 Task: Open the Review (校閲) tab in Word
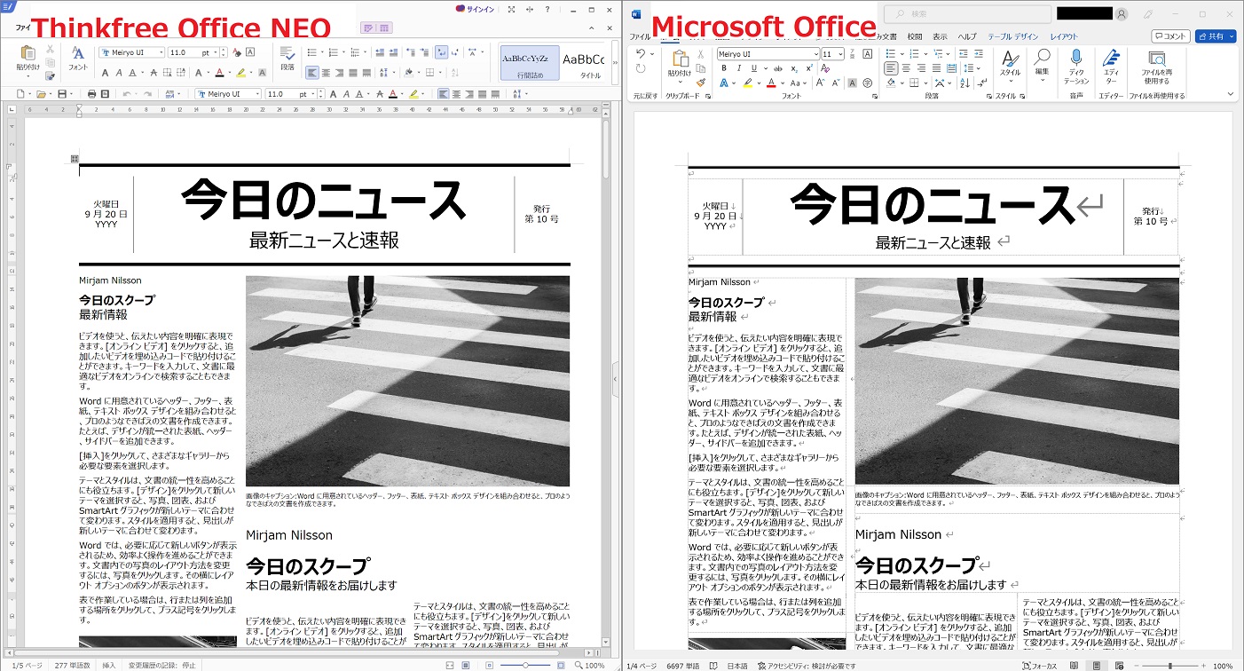tap(915, 36)
